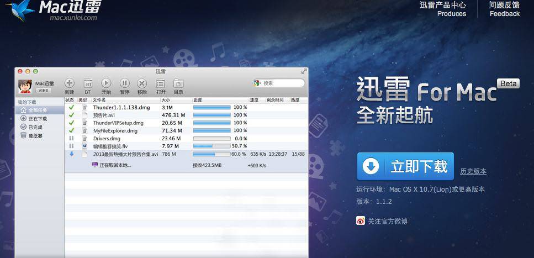Select 正在下载 in the sidebar

tap(37, 119)
